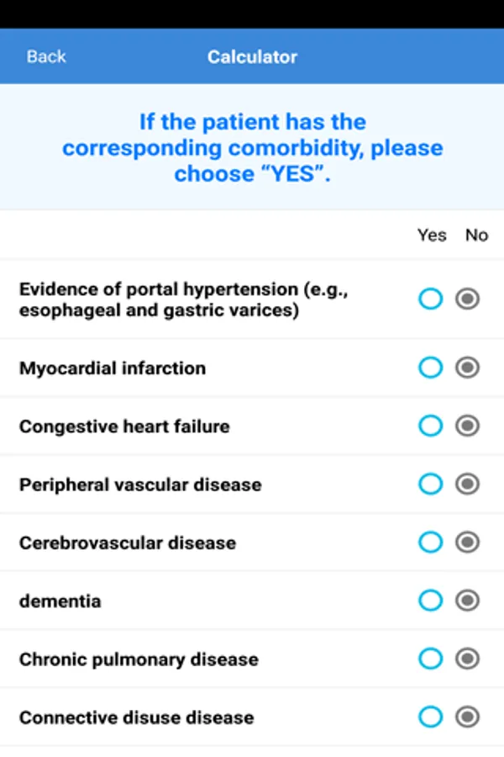Viewport: 504px width, 757px height.
Task: Mark Yes for Myocardial infarction
Action: point(430,368)
